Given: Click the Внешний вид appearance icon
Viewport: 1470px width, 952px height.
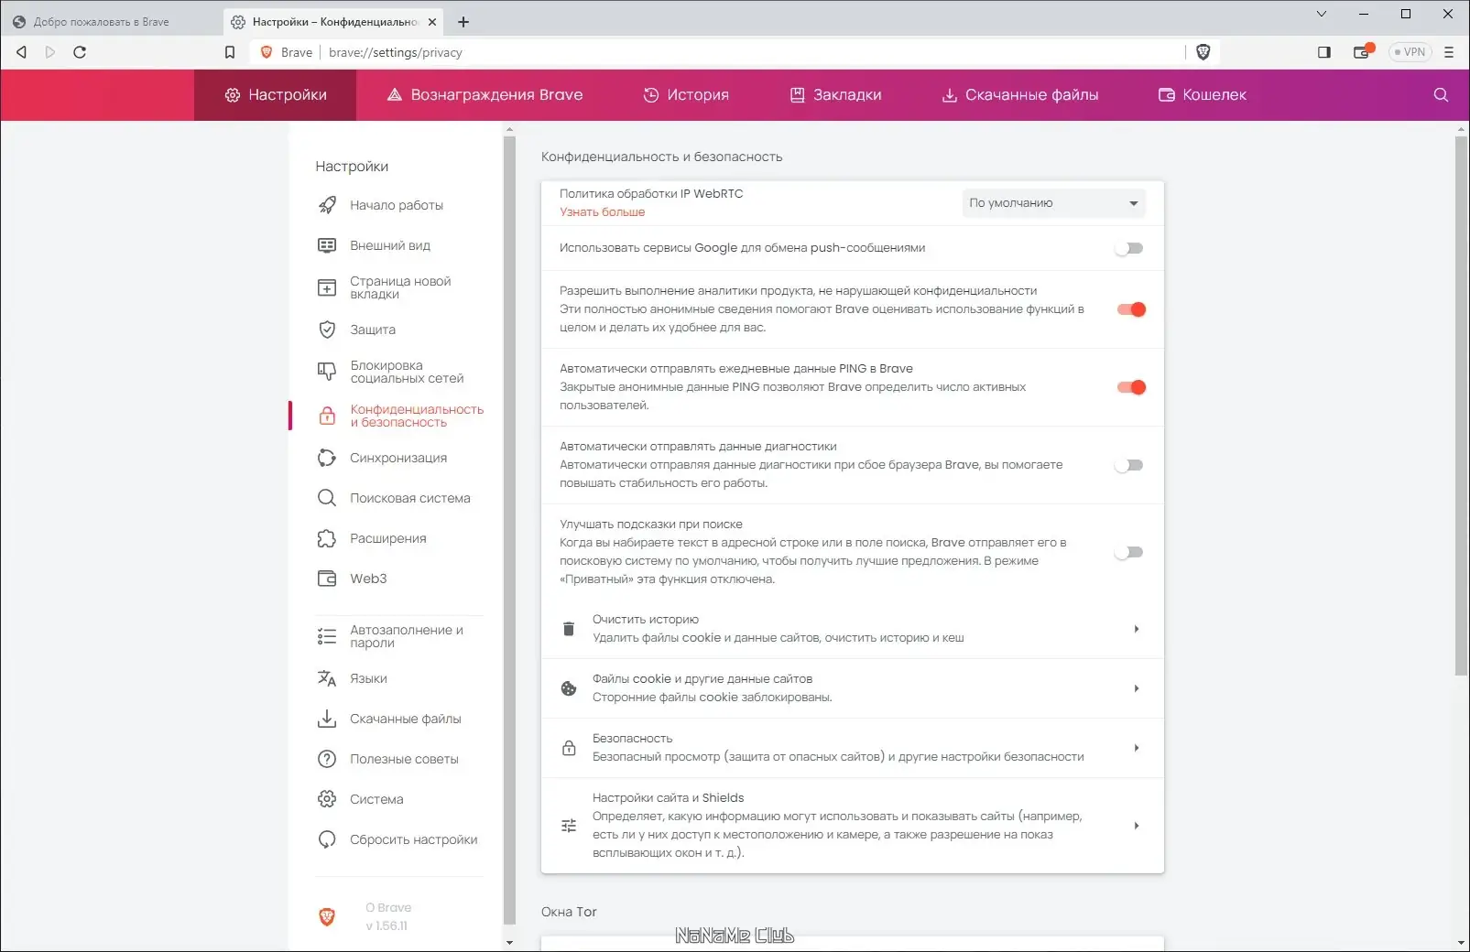Looking at the screenshot, I should (x=327, y=245).
